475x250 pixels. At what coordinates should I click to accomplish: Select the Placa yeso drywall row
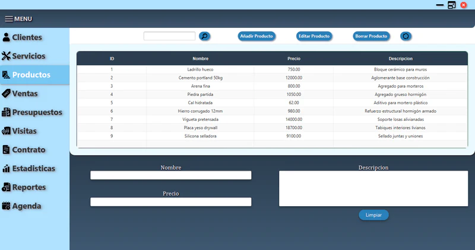pos(272,127)
